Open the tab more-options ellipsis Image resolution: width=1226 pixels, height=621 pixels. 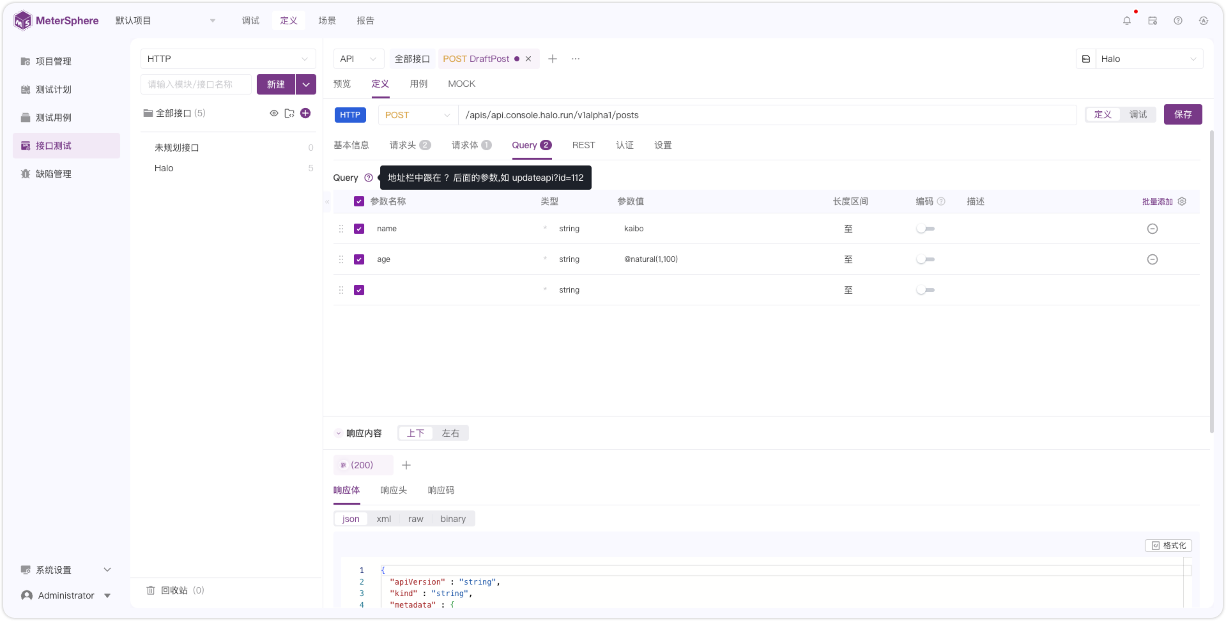click(576, 59)
